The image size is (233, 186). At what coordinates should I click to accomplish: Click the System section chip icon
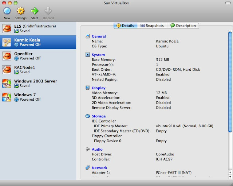(88, 55)
